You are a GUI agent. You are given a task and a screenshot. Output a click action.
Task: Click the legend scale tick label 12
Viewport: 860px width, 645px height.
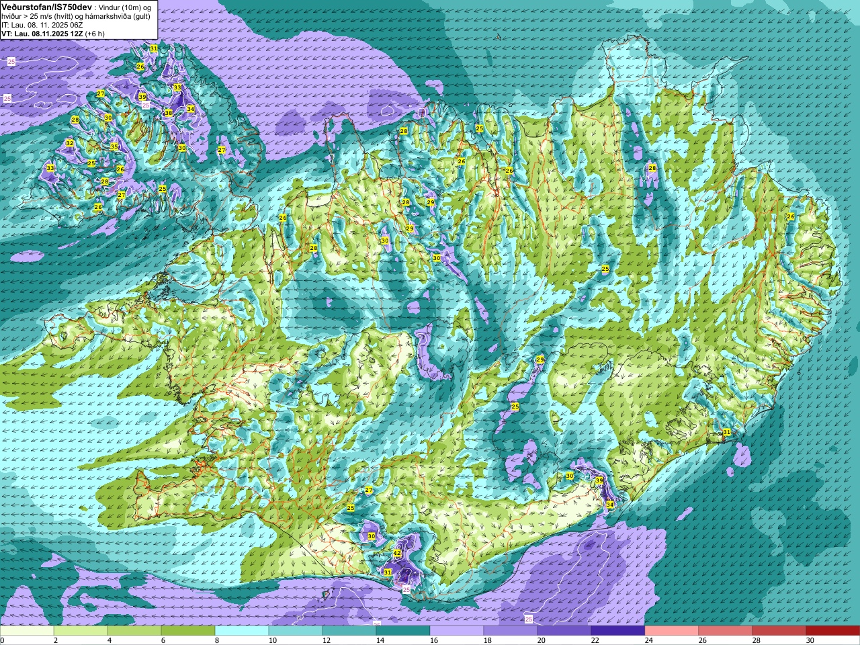coord(327,640)
